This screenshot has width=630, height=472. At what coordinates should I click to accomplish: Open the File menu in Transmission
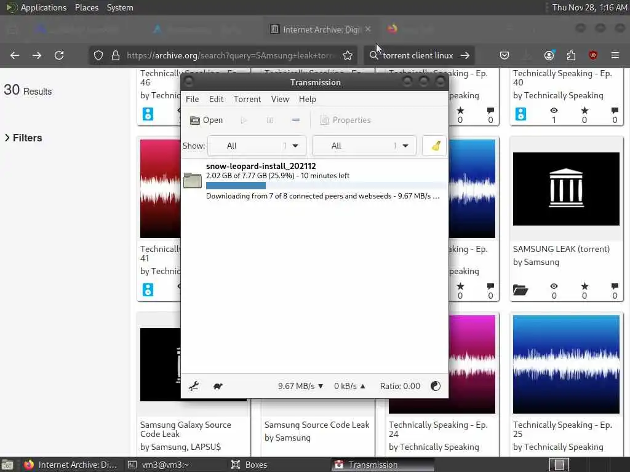(x=192, y=99)
